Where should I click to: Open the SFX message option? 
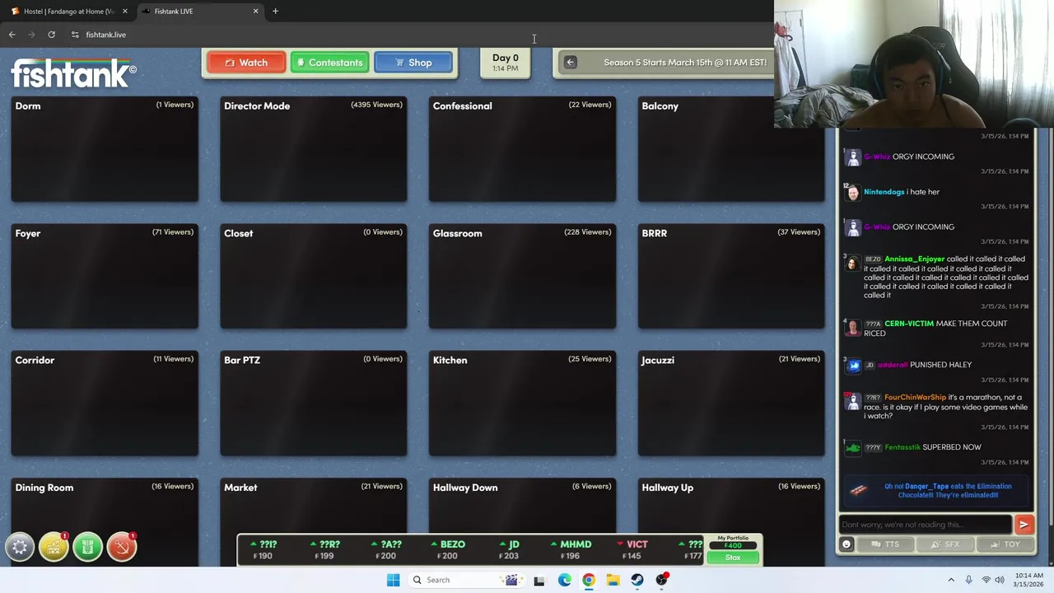tap(944, 544)
